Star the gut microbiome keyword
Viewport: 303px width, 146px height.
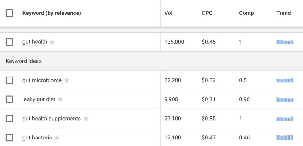pos(67,80)
